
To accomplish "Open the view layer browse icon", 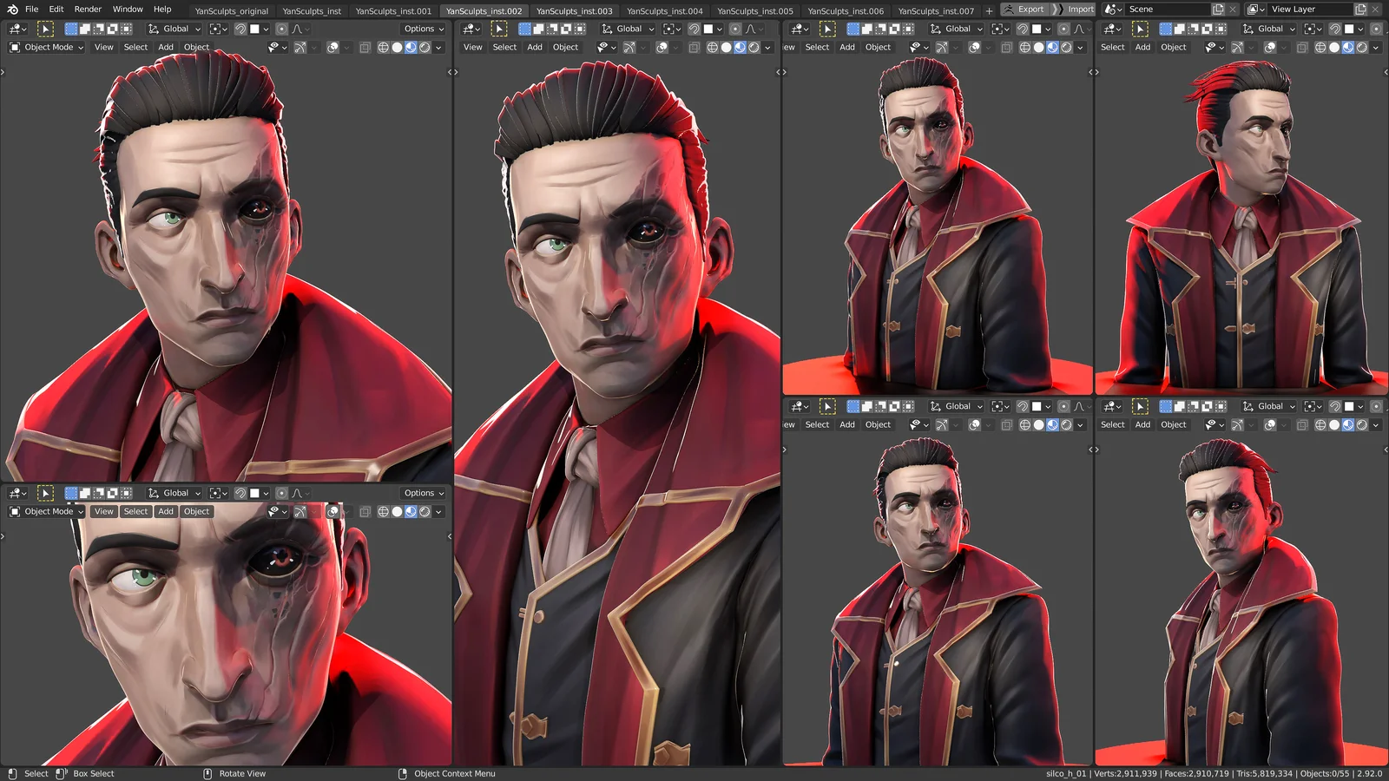I will coord(1255,10).
